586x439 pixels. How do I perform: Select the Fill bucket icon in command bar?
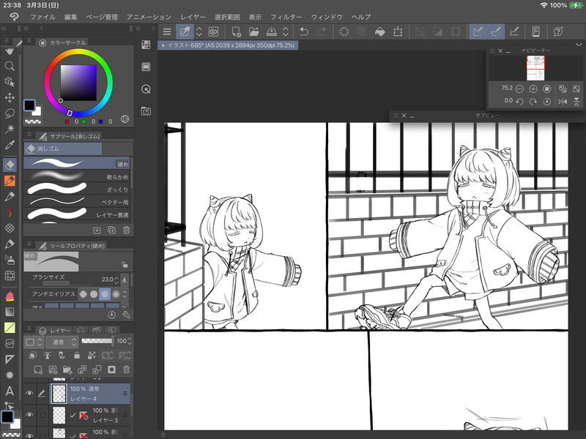(x=379, y=31)
